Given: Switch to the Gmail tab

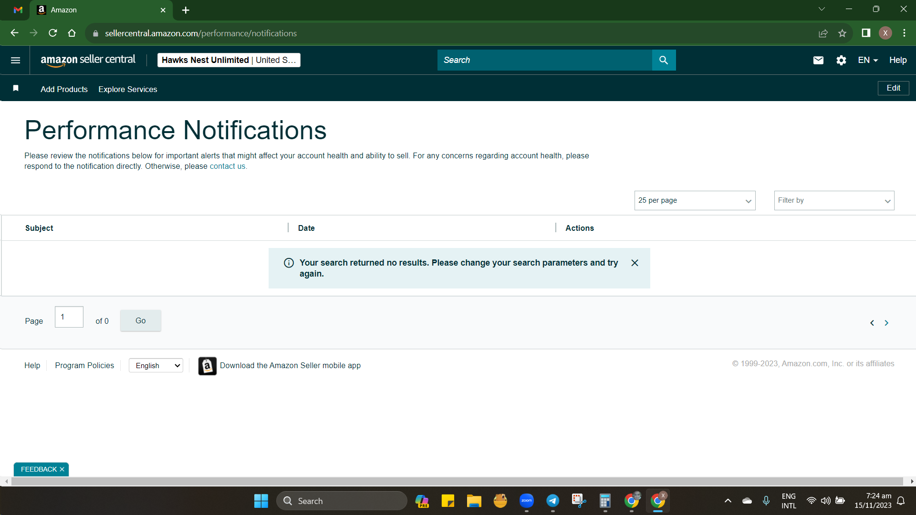Looking at the screenshot, I should click(x=18, y=10).
